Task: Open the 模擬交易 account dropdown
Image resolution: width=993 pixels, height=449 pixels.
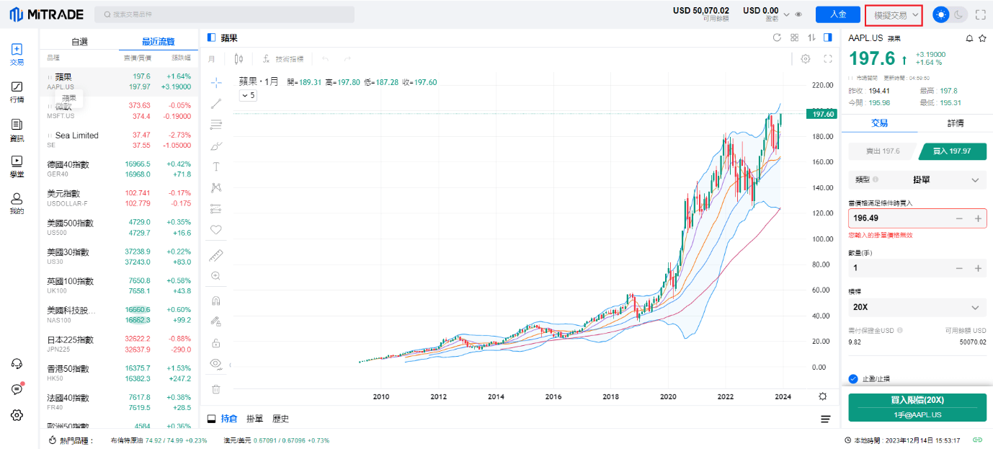Action: pos(896,14)
